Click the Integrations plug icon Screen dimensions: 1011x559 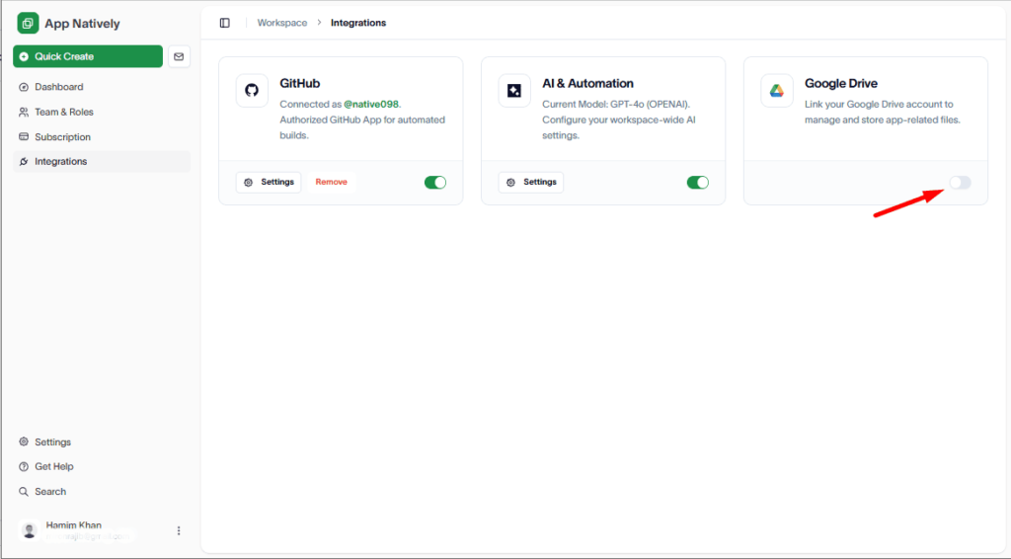(24, 162)
